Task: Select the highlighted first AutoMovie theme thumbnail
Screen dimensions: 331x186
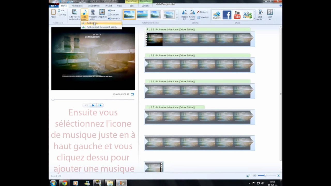Action: click(129, 14)
